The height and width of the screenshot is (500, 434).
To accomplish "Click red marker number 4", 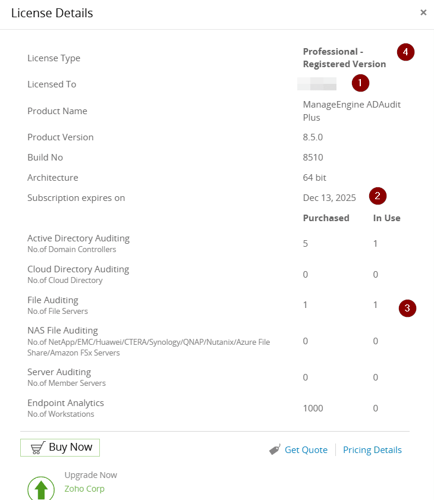I will [x=405, y=52].
